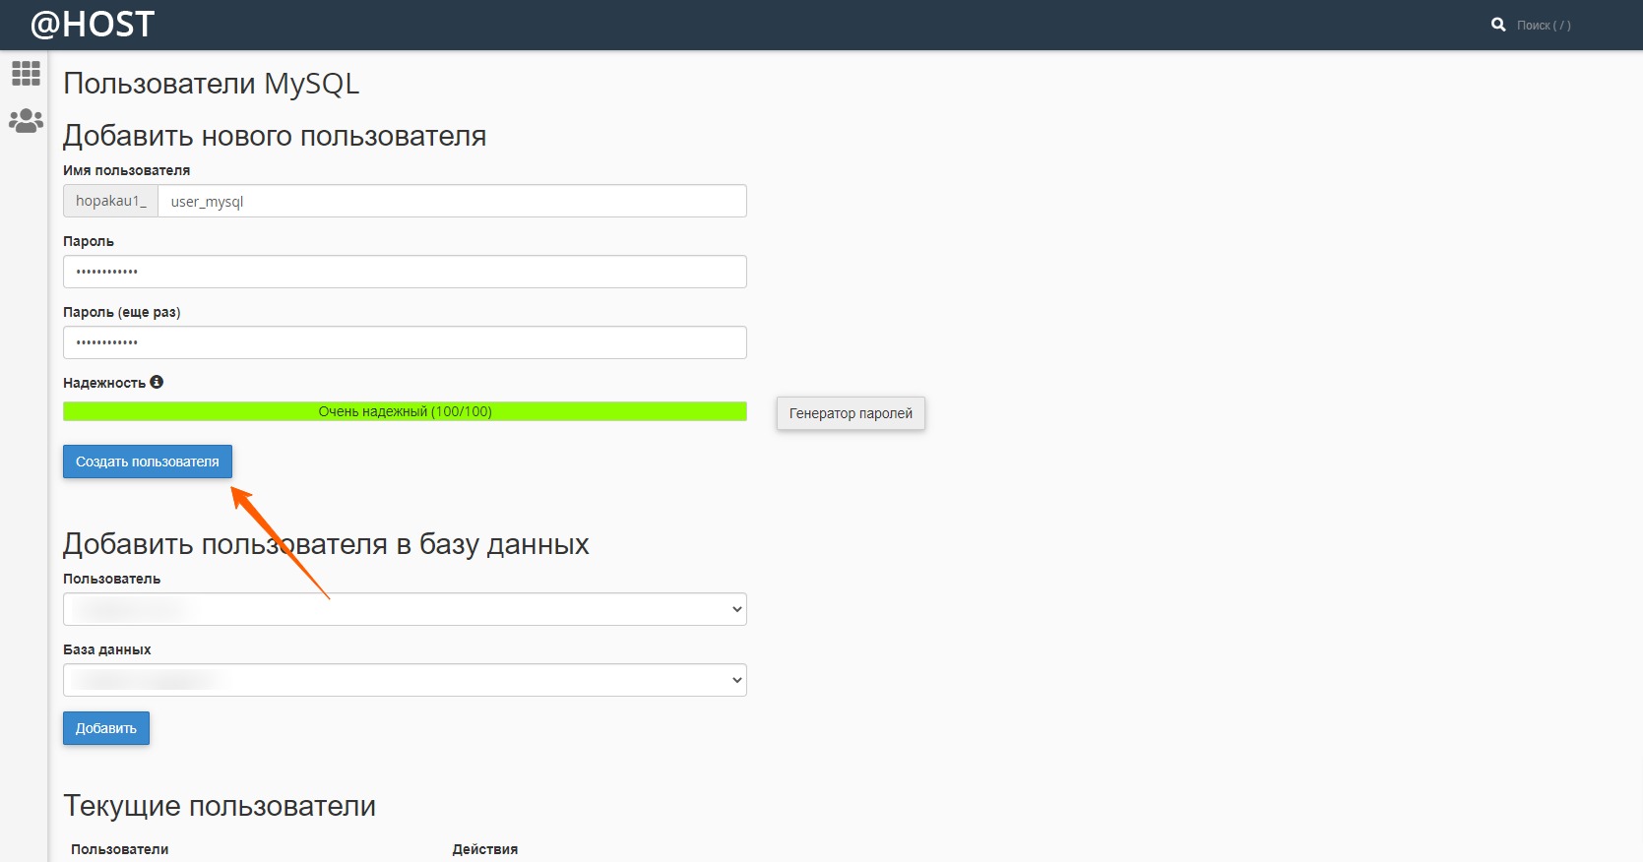Click the Добавить нового пользователя heading

pos(275,136)
